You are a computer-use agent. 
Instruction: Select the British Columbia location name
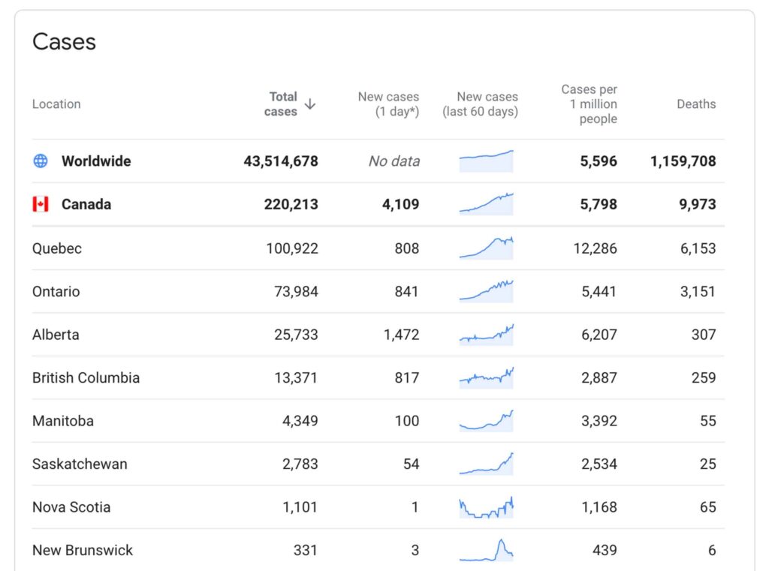tap(86, 377)
